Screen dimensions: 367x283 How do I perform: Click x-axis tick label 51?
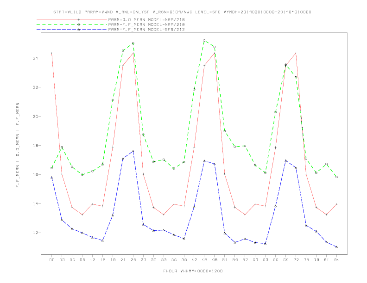(225, 260)
